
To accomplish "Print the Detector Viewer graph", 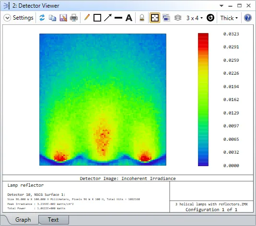I will (x=74, y=18).
